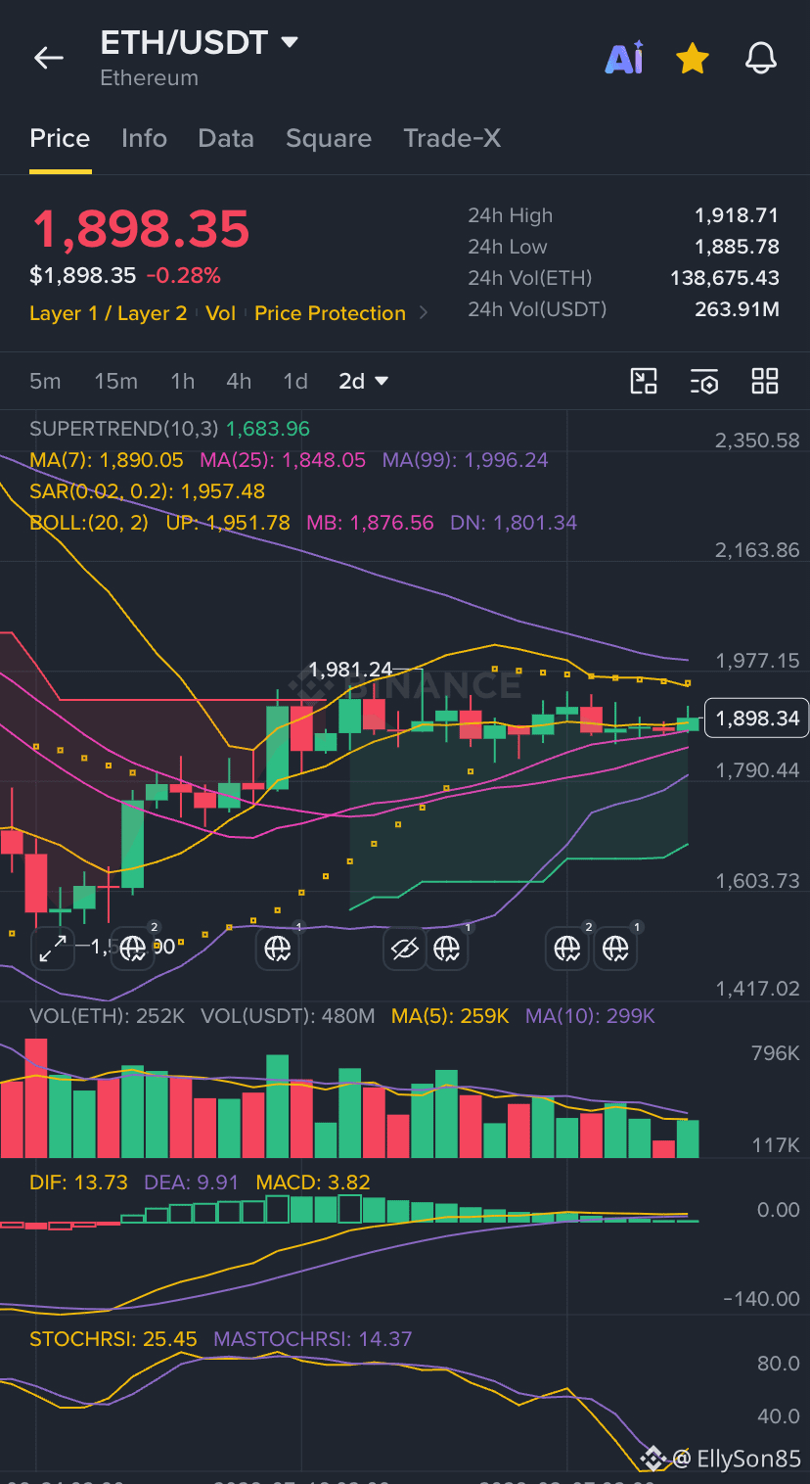Switch to the Square tab

tap(329, 138)
